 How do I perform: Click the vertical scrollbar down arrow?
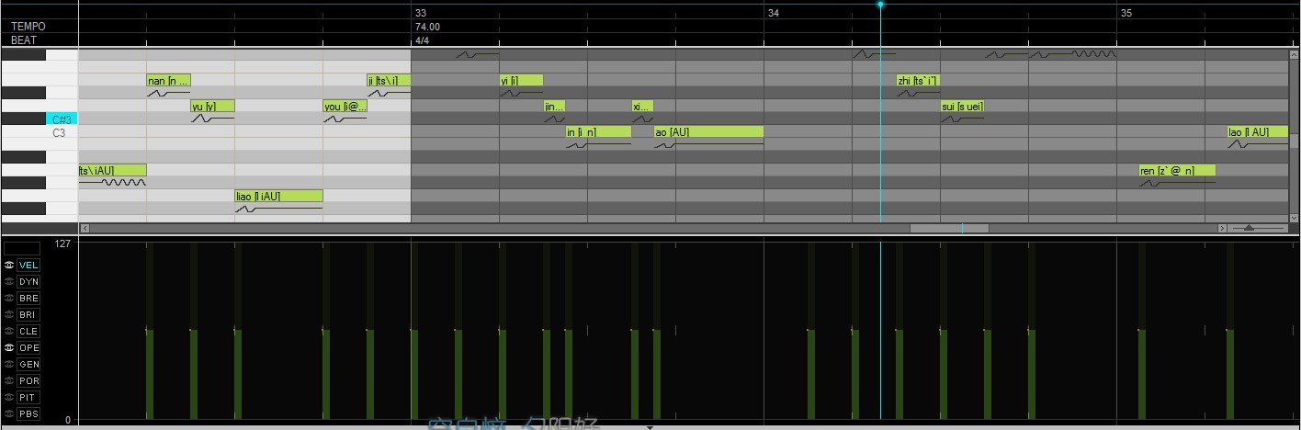tap(1295, 218)
